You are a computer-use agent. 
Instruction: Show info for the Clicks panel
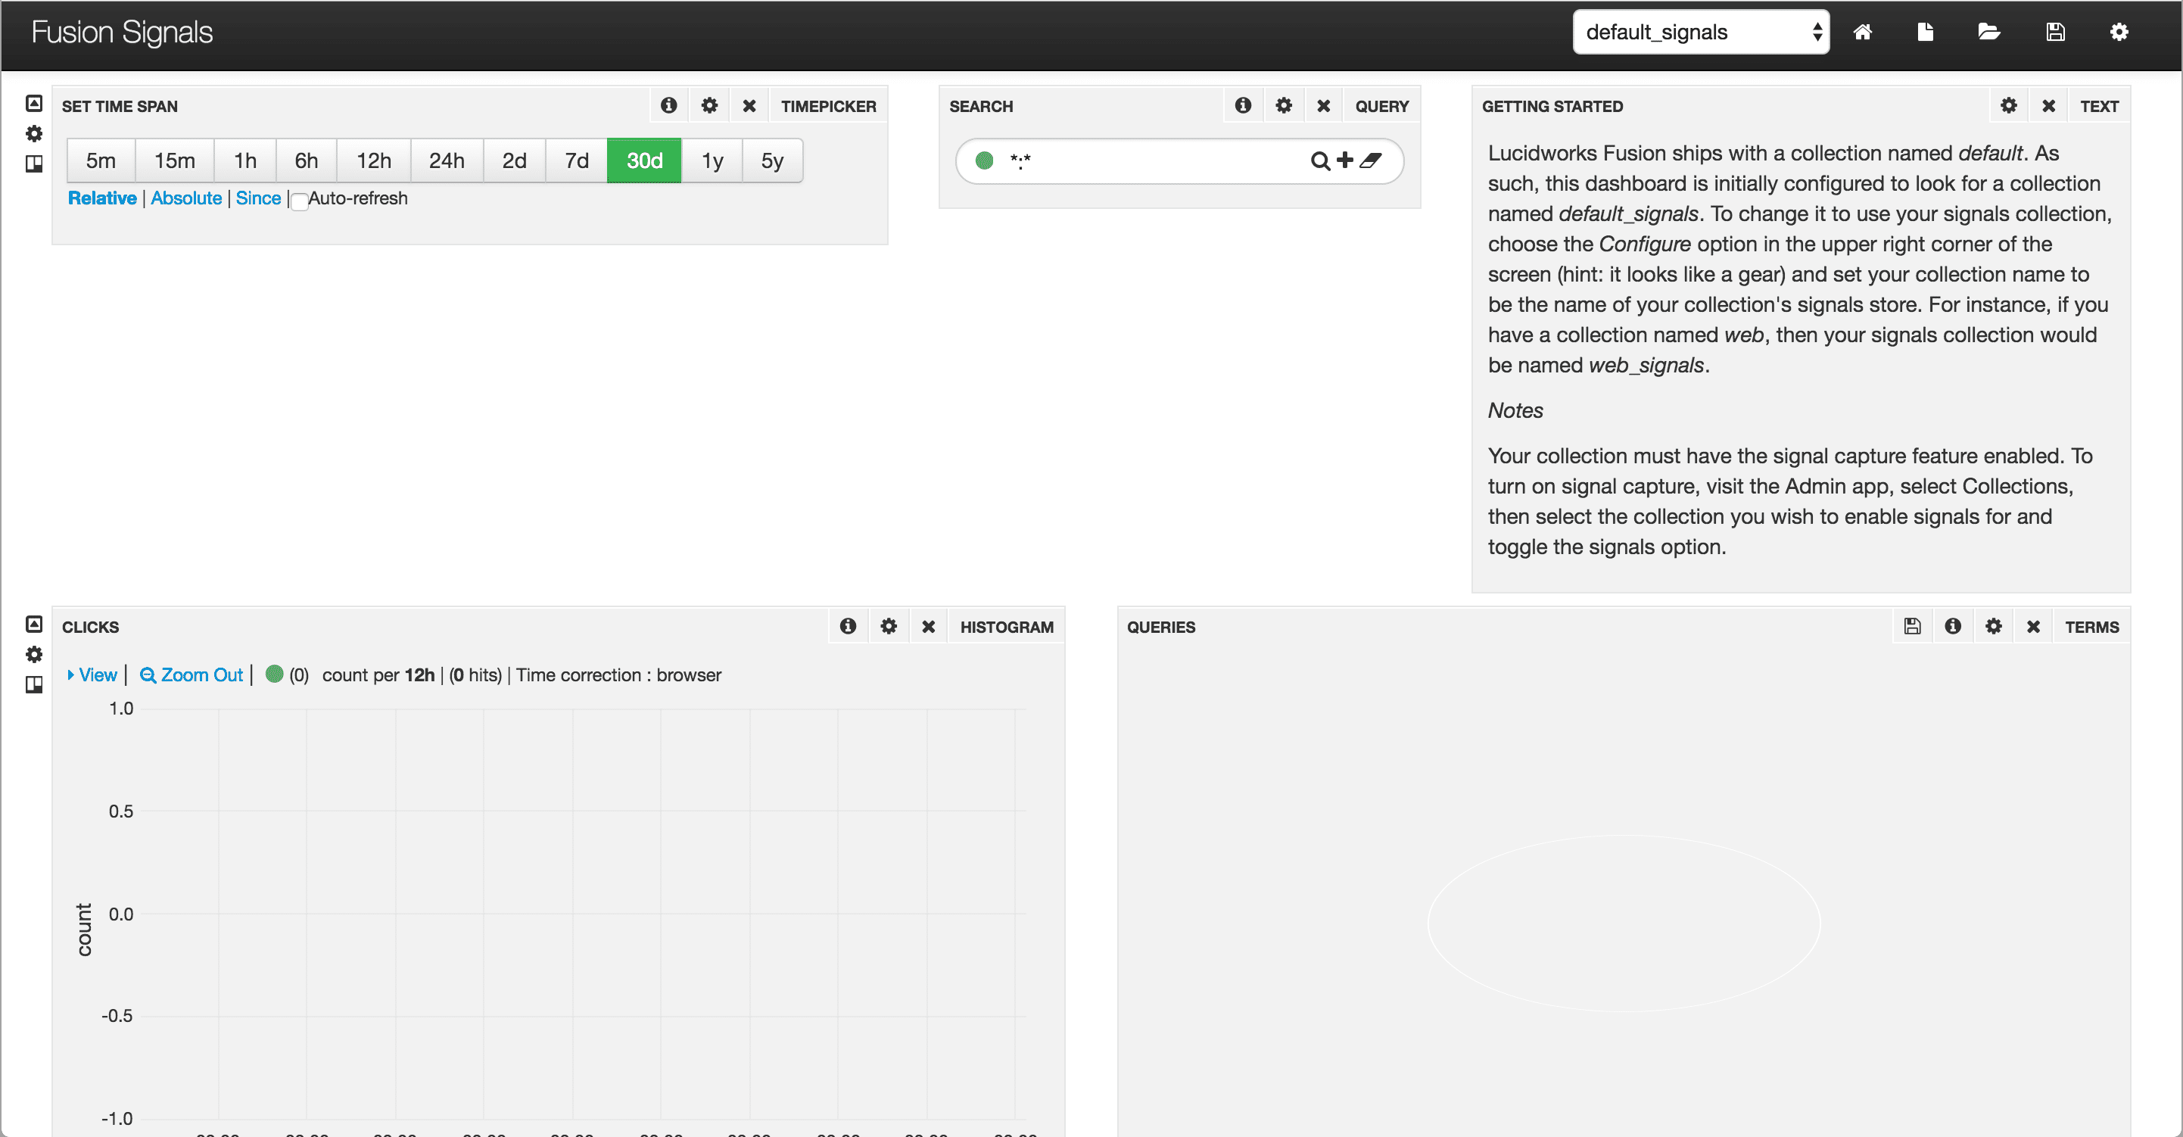tap(848, 626)
